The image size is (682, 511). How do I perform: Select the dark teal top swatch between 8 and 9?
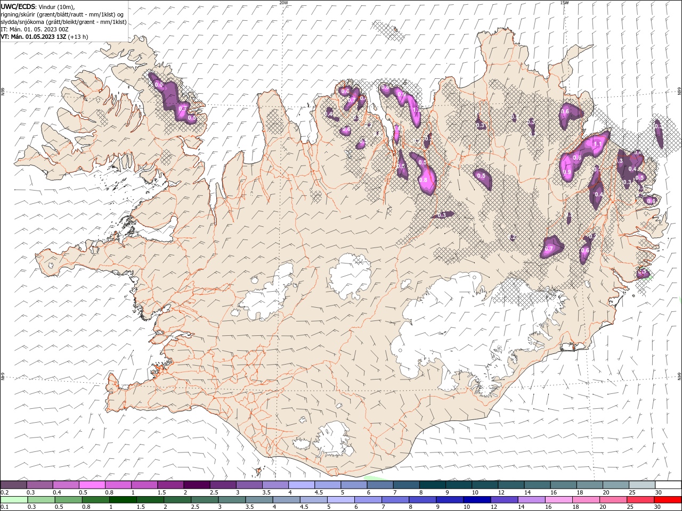[x=432, y=484]
